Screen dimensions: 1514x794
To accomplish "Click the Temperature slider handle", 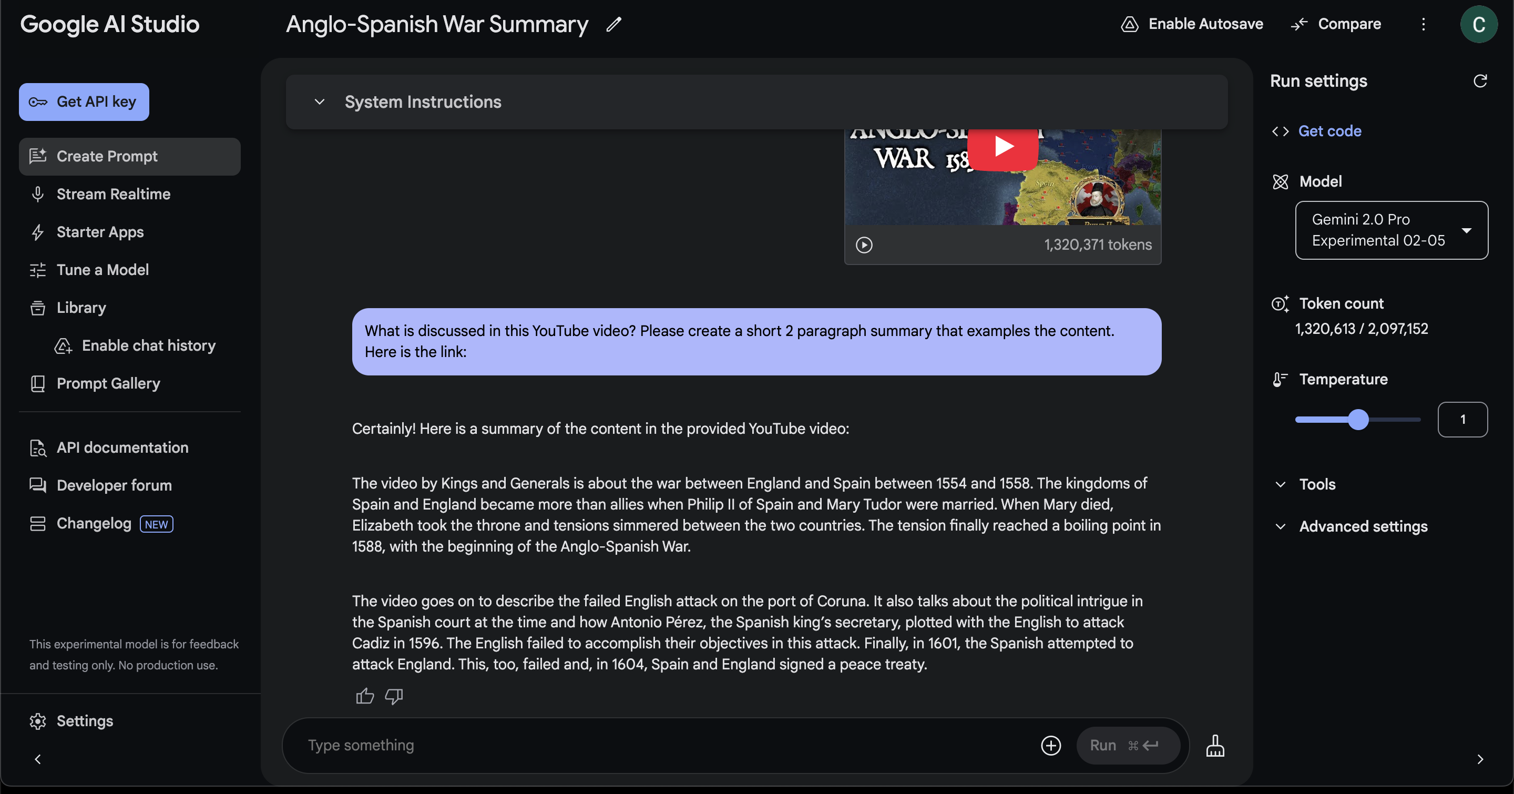I will coord(1358,420).
